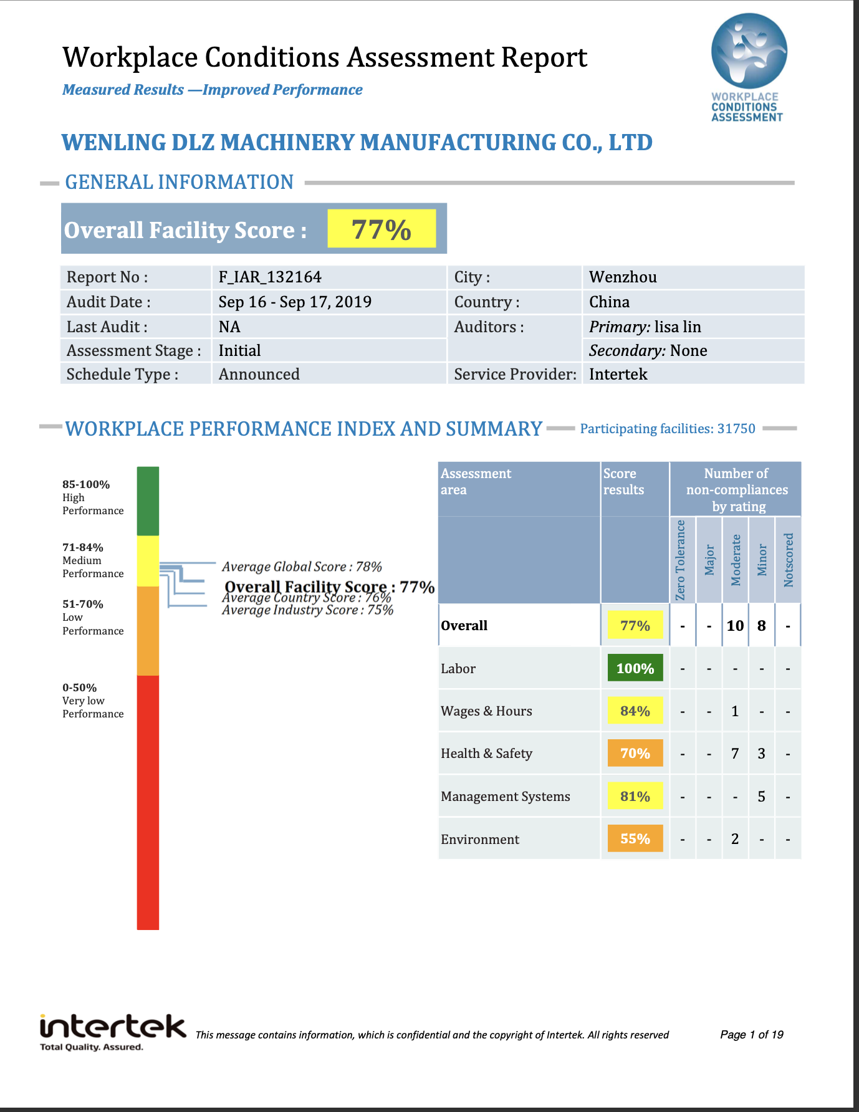Screen dimensions: 859x1112
Task: Click 'Average Global Score : 78%' text
Action: [x=302, y=567]
